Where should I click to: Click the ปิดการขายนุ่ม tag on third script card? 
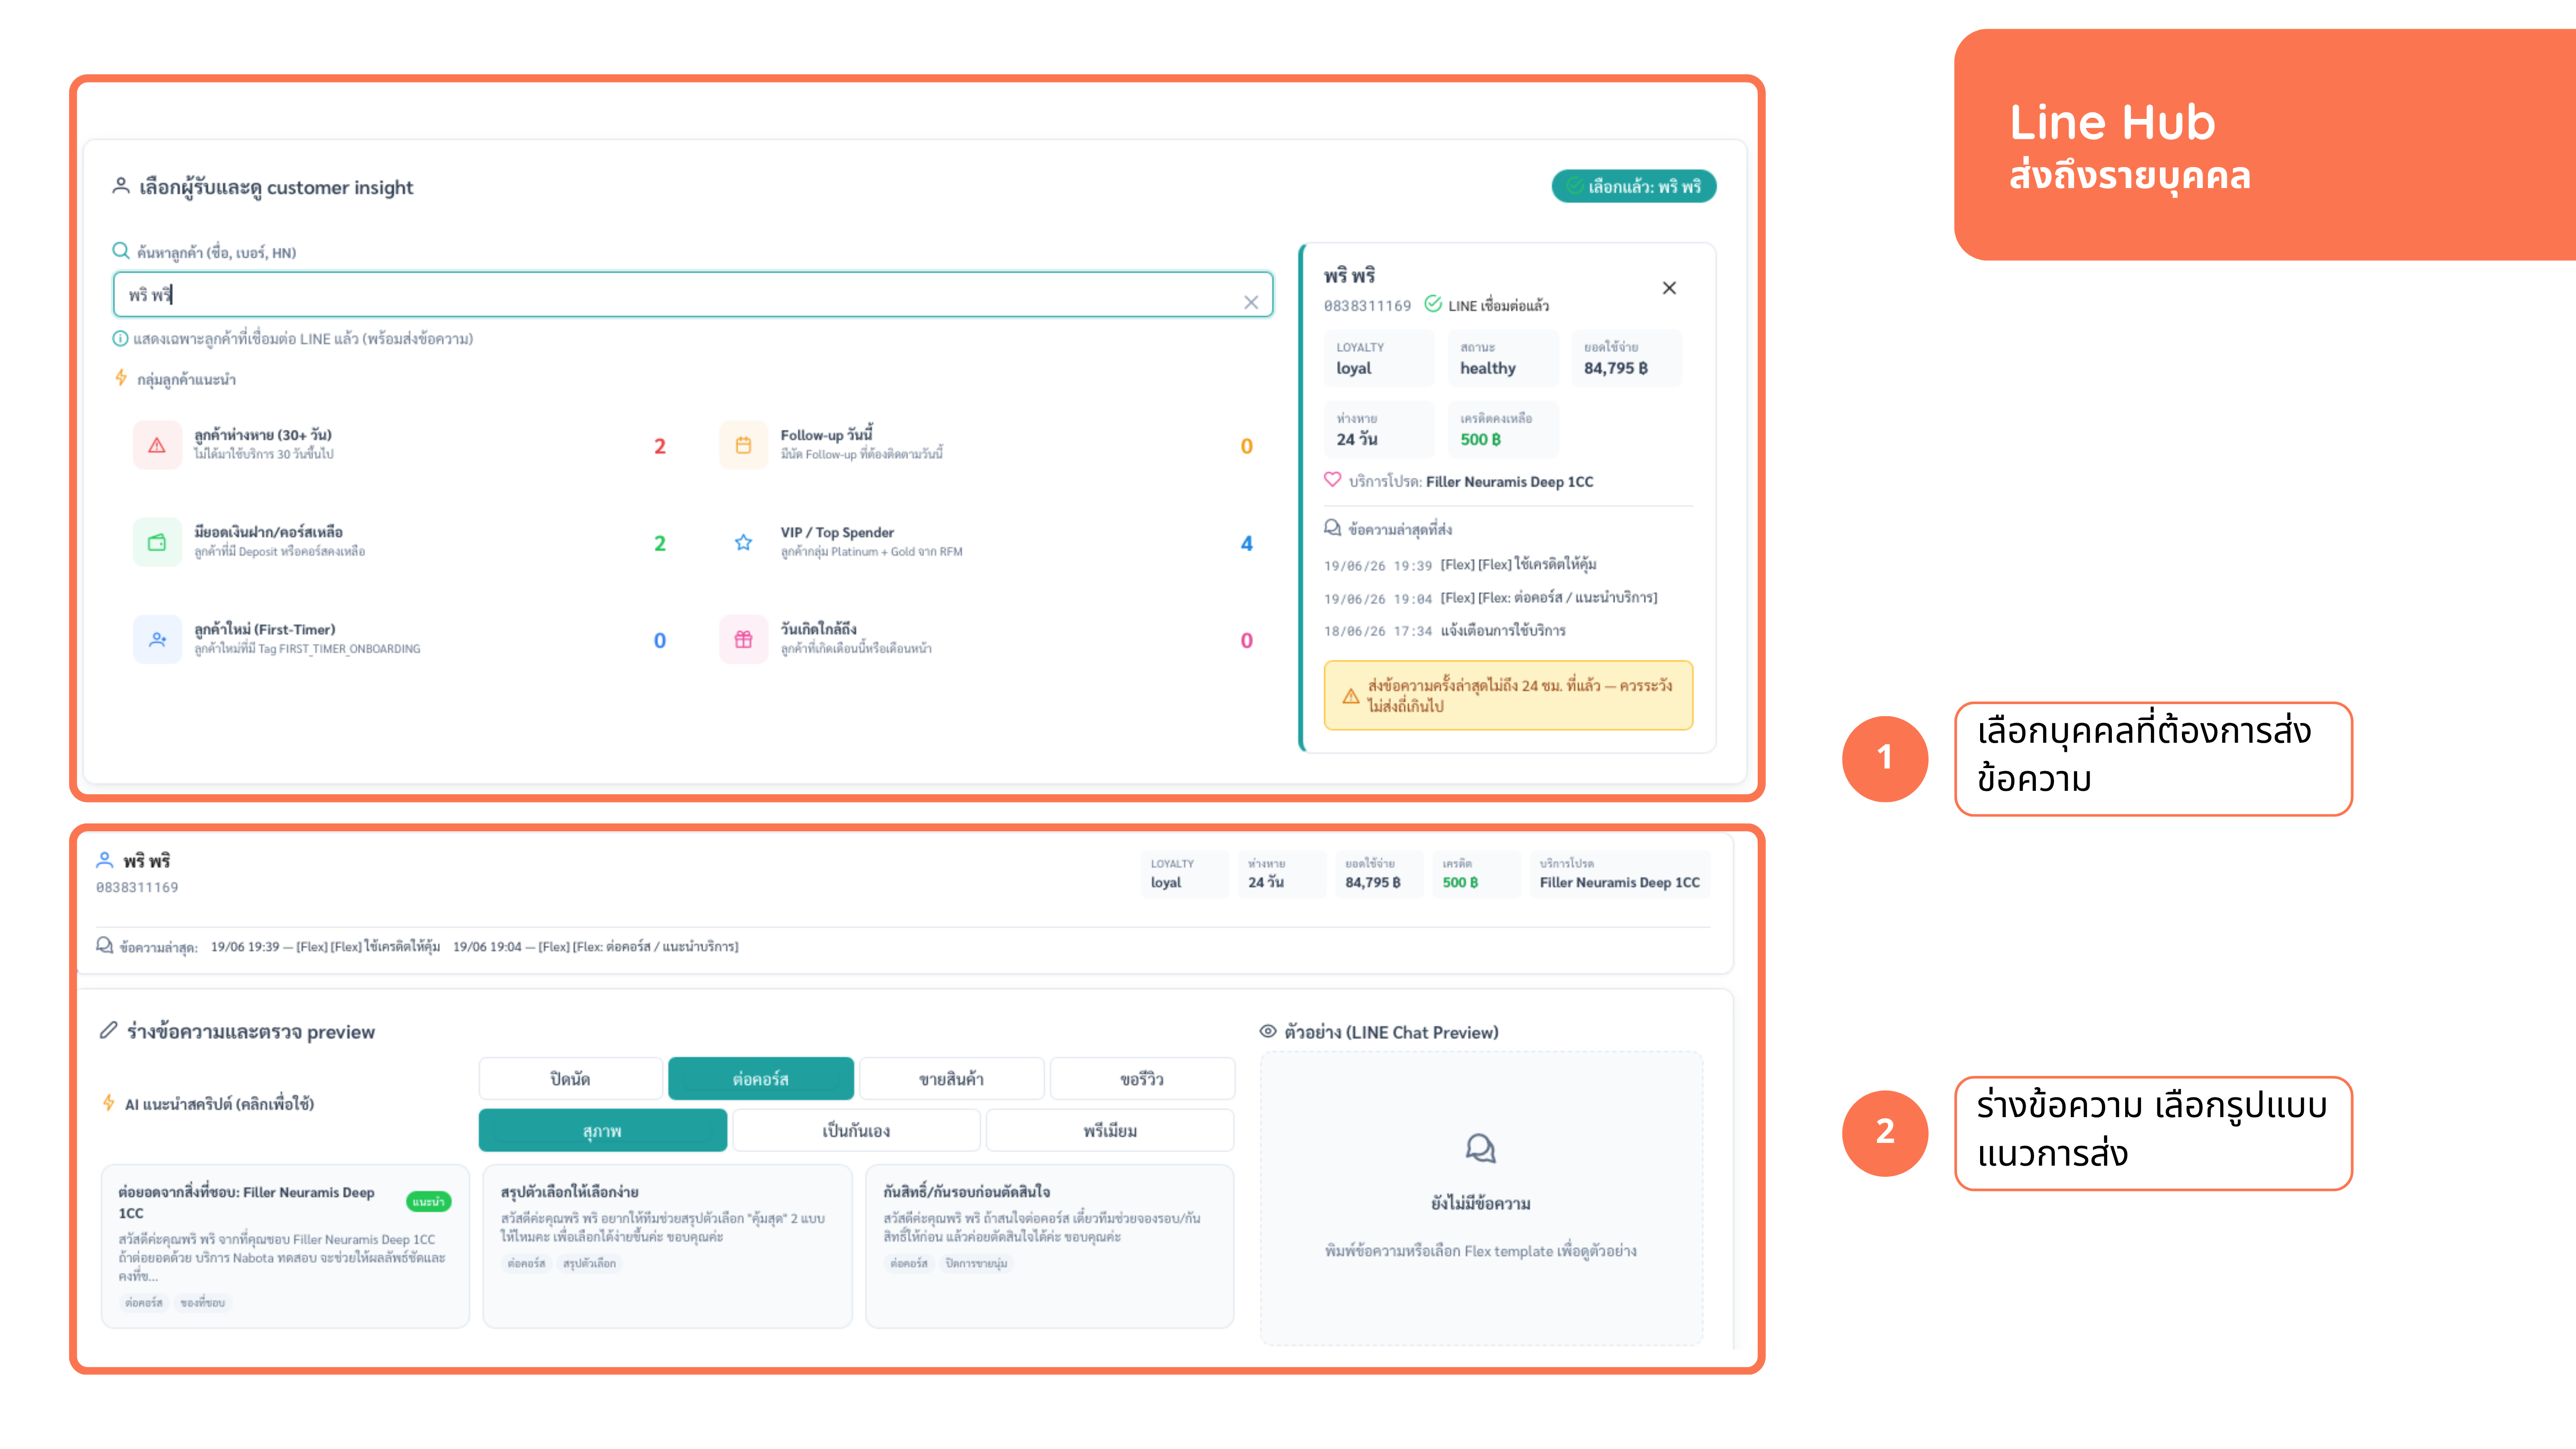point(976,1263)
